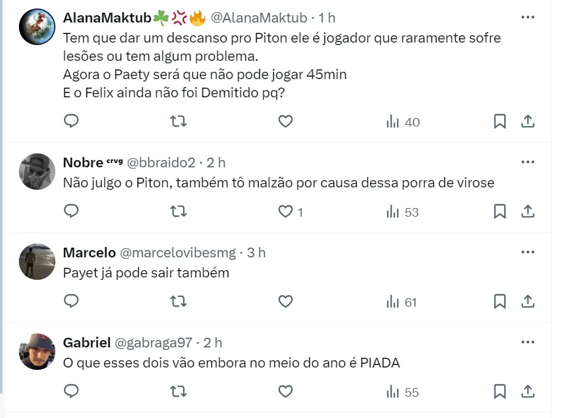The image size is (576, 418).
Task: Bookmark AlanaMaktub's tweet
Action: [x=499, y=122]
